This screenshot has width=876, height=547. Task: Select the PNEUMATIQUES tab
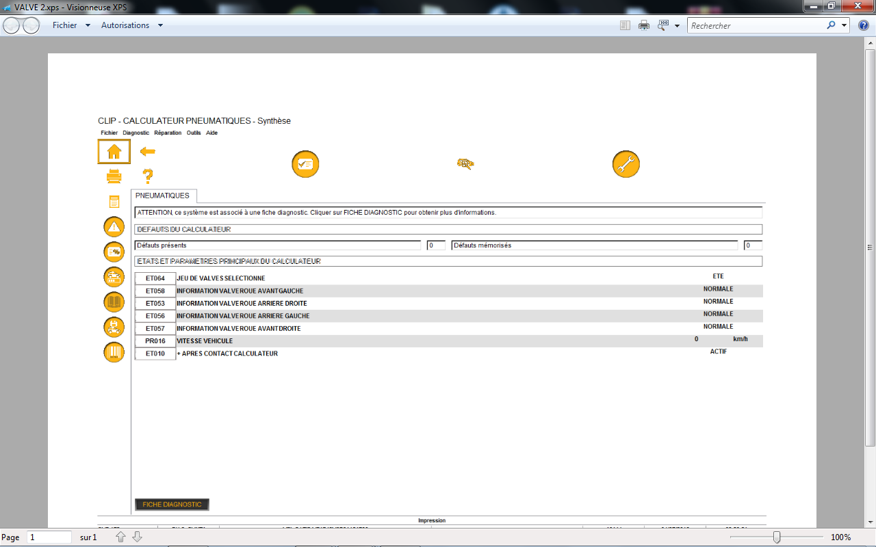click(163, 196)
